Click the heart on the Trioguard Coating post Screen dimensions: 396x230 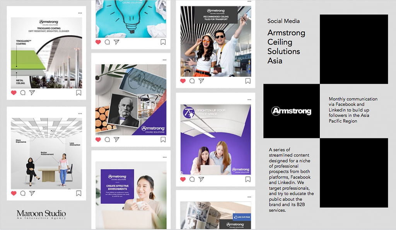(14, 93)
